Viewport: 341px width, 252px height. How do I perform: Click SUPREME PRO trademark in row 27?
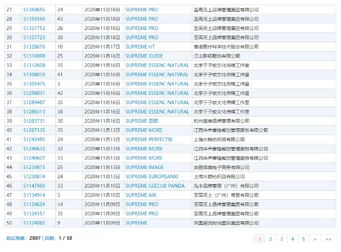coord(142,10)
